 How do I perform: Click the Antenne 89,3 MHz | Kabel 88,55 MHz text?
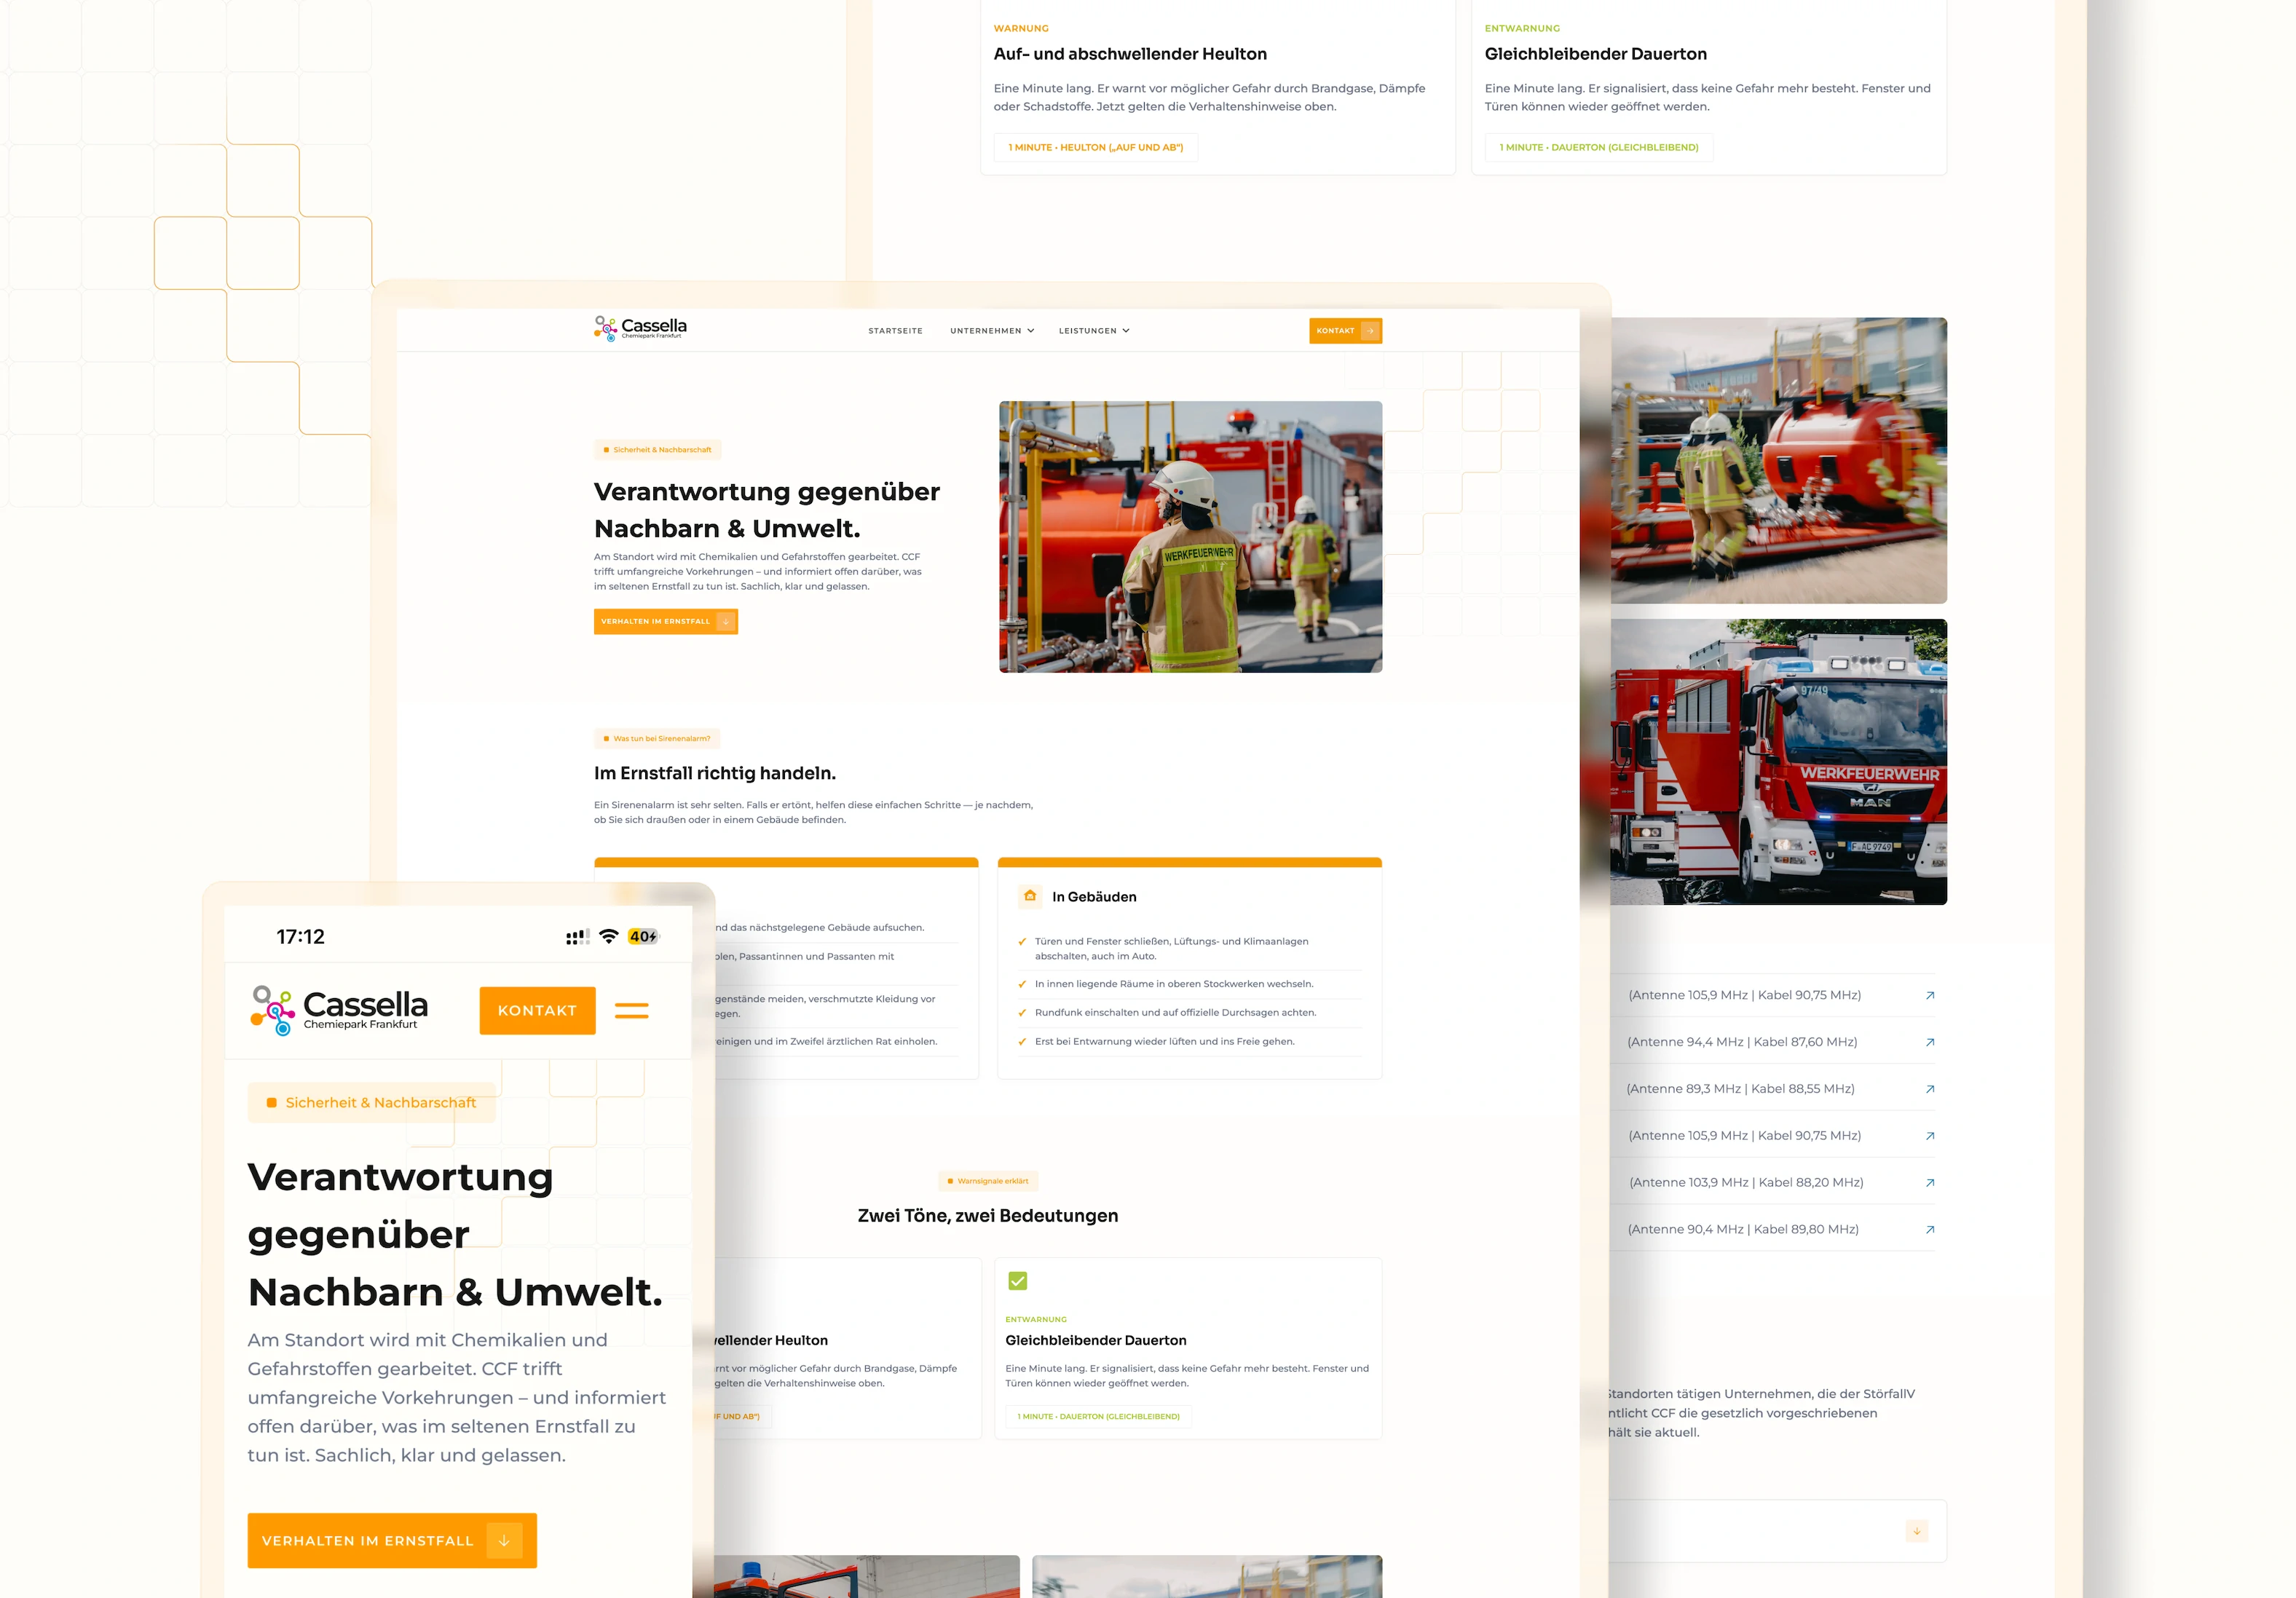click(1740, 1089)
